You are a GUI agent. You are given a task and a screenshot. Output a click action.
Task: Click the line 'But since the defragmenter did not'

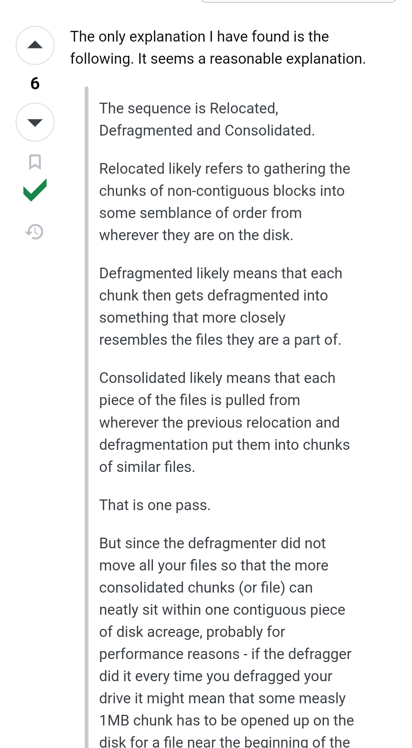(x=212, y=543)
